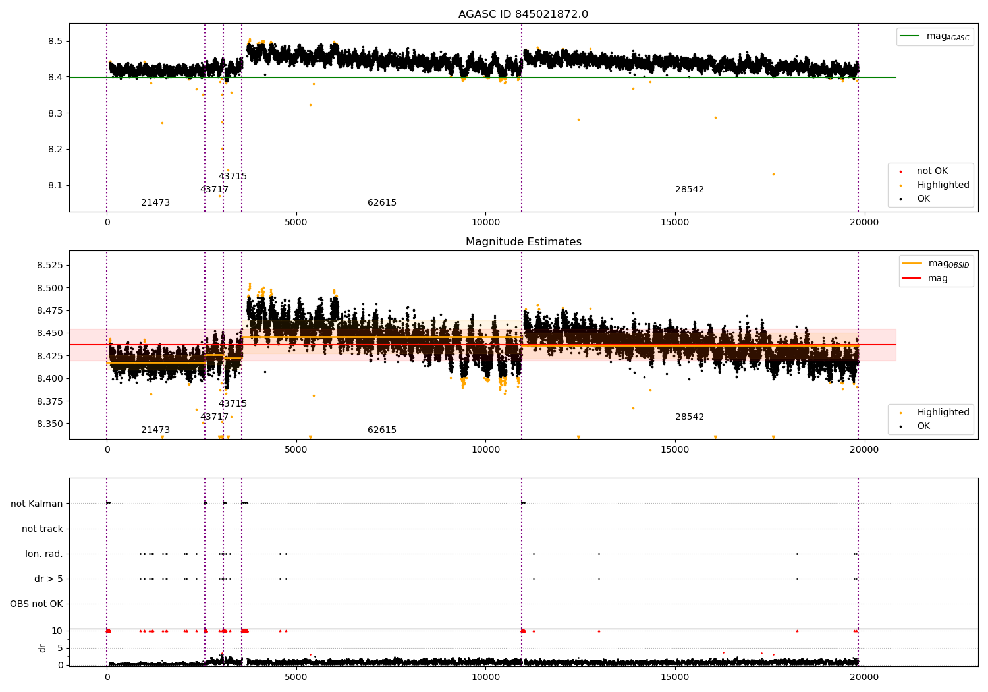Click obsid label 21473 in the top panel
The height and width of the screenshot is (692, 988).
[x=155, y=203]
